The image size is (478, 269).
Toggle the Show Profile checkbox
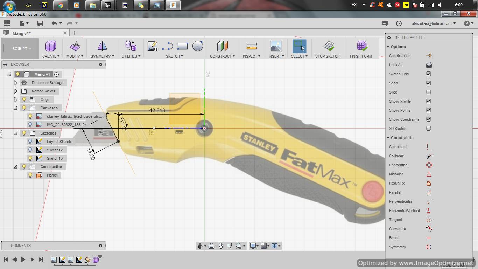point(429,101)
